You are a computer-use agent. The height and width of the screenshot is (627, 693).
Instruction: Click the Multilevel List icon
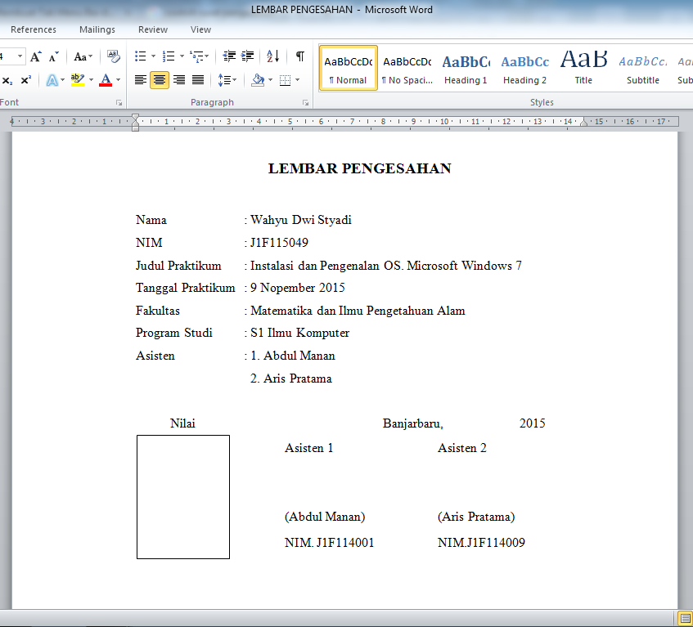[196, 56]
